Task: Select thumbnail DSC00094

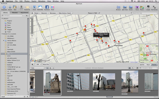Action: coord(78,82)
